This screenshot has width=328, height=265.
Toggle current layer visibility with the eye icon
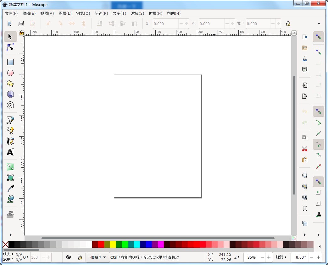(69, 257)
